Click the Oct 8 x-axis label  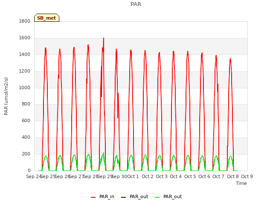[233, 176]
